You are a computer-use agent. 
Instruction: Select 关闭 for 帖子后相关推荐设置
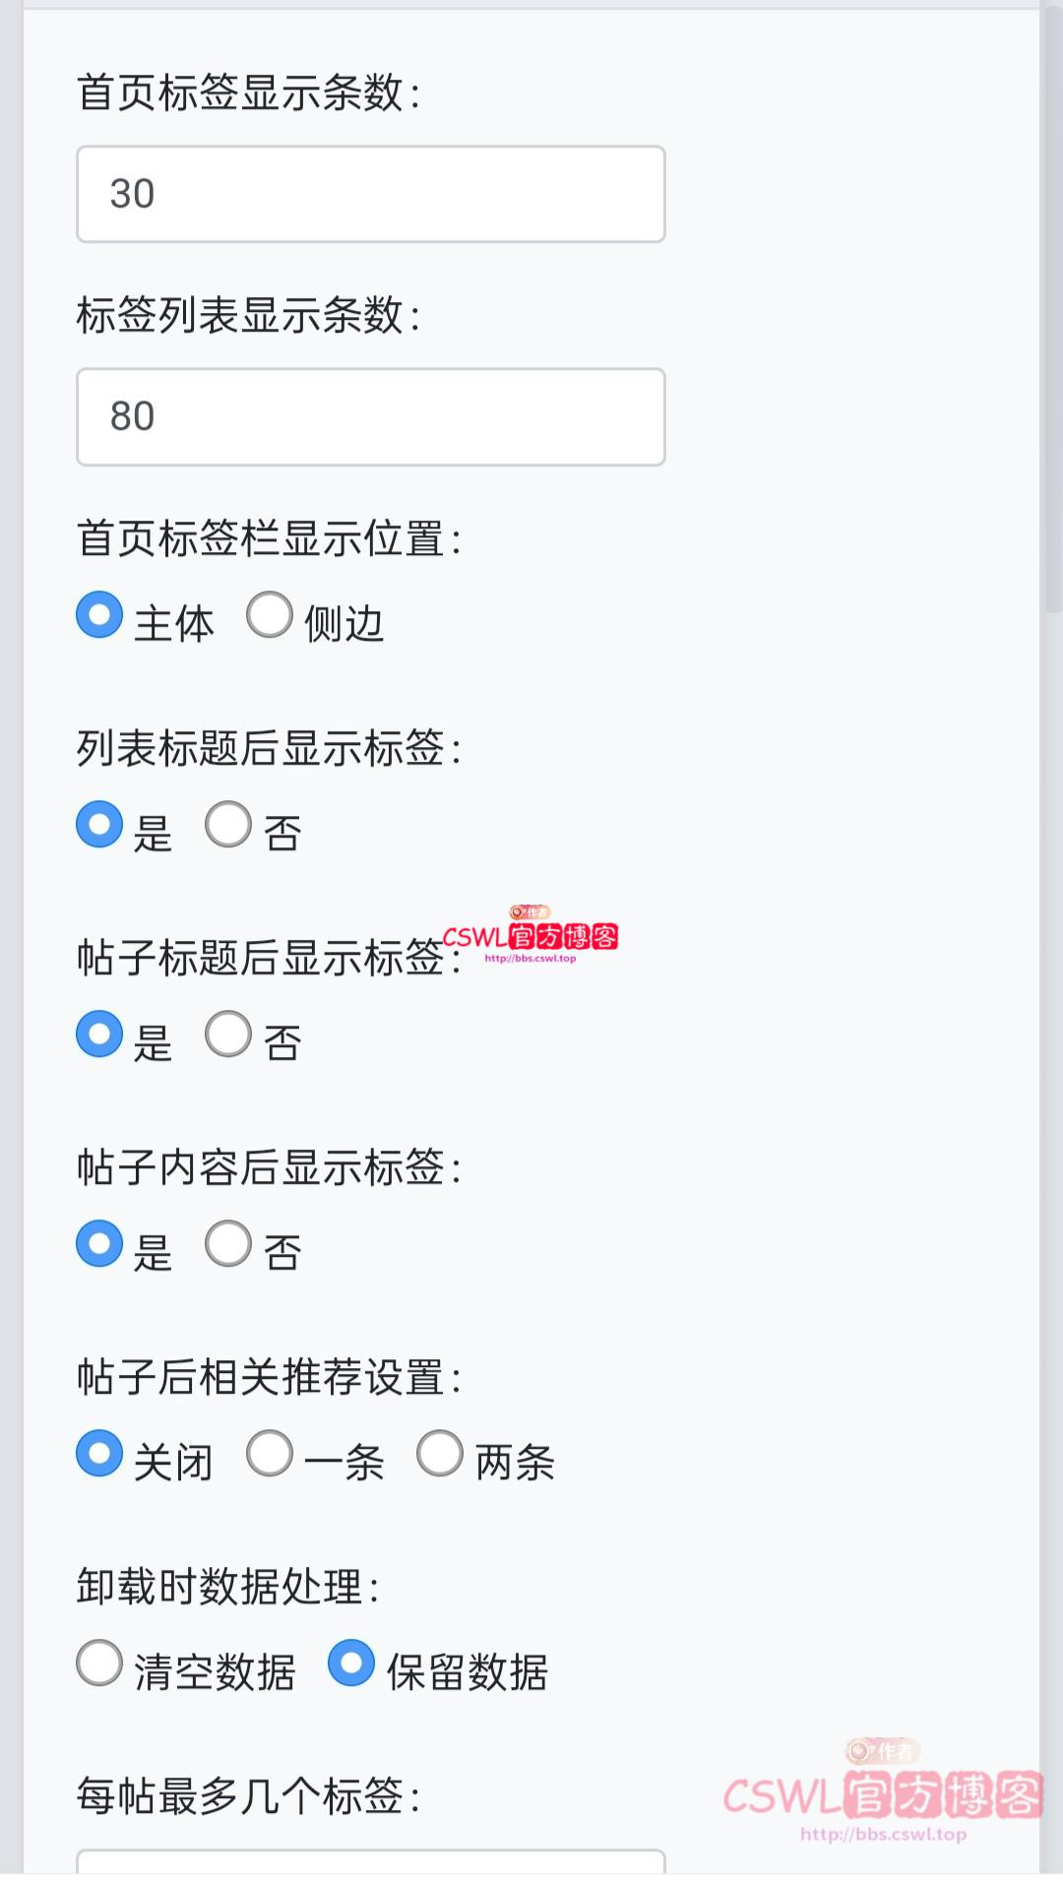(x=98, y=1455)
